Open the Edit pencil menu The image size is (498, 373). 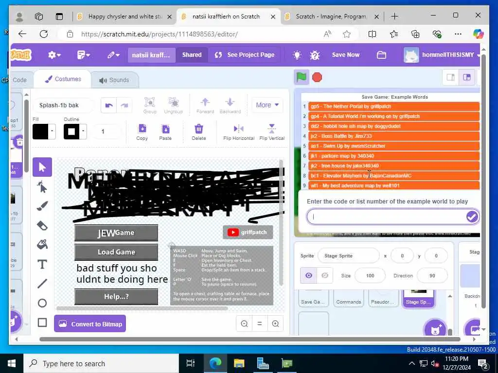[x=113, y=55]
